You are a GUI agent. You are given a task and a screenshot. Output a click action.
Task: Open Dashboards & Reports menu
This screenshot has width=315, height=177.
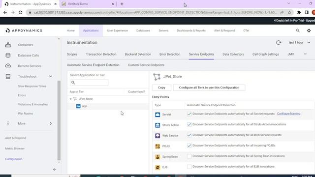191,30
